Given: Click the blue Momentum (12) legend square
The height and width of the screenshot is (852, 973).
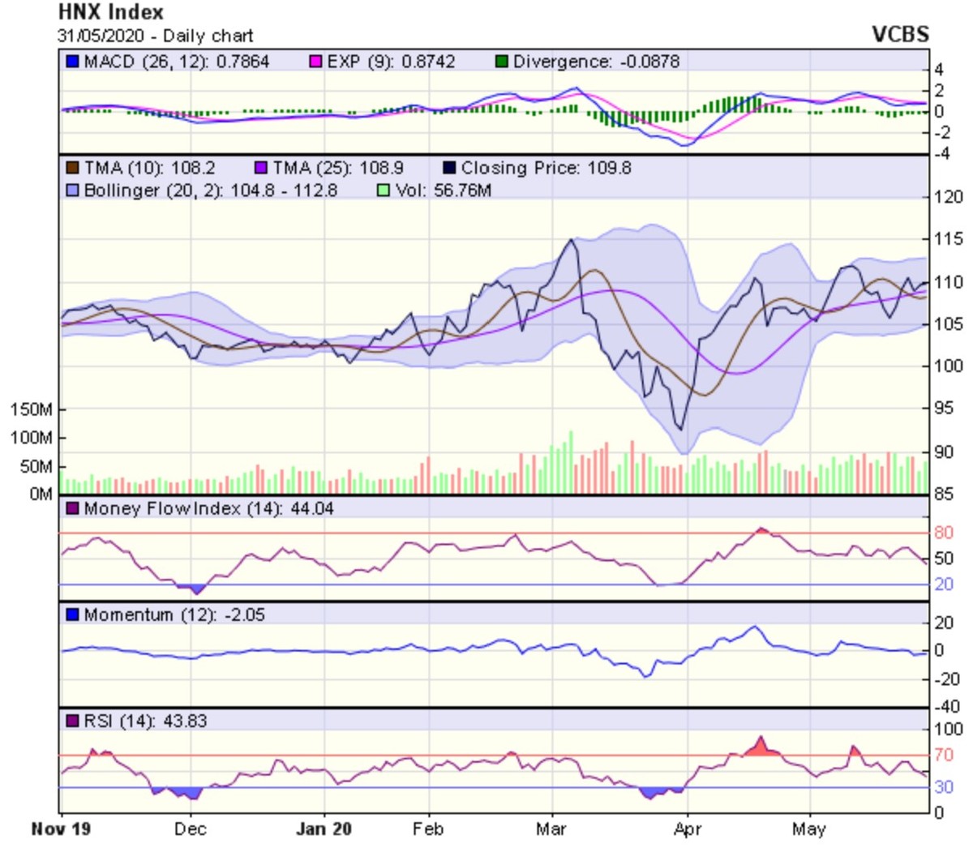Looking at the screenshot, I should click(x=73, y=615).
